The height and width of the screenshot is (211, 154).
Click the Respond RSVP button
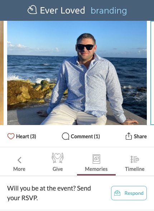coord(129,193)
